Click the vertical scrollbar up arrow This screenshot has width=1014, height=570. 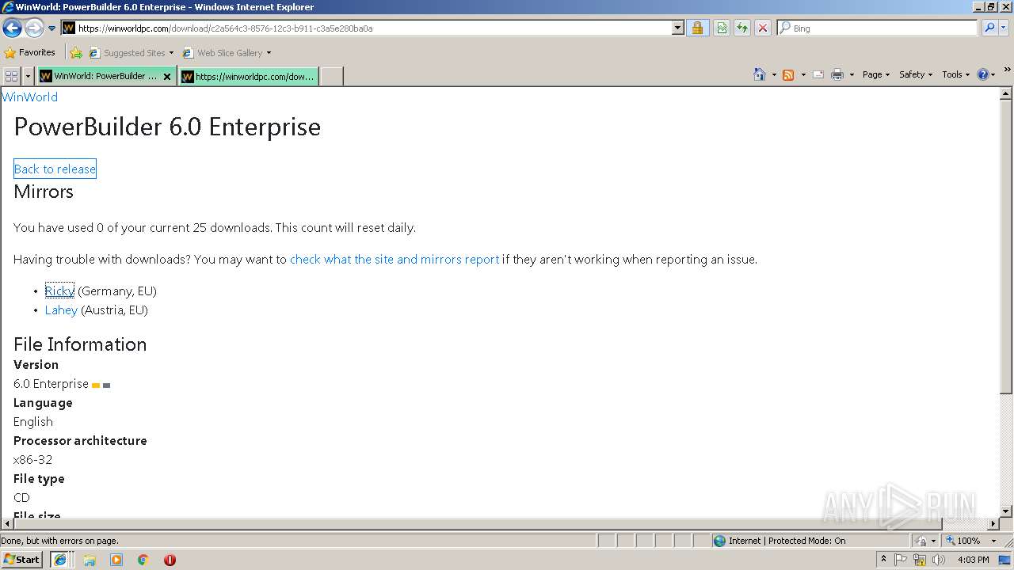[1006, 93]
